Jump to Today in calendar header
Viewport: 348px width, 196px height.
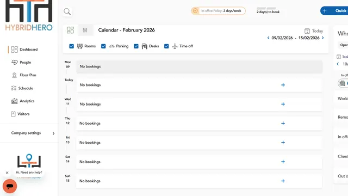pos(318,31)
